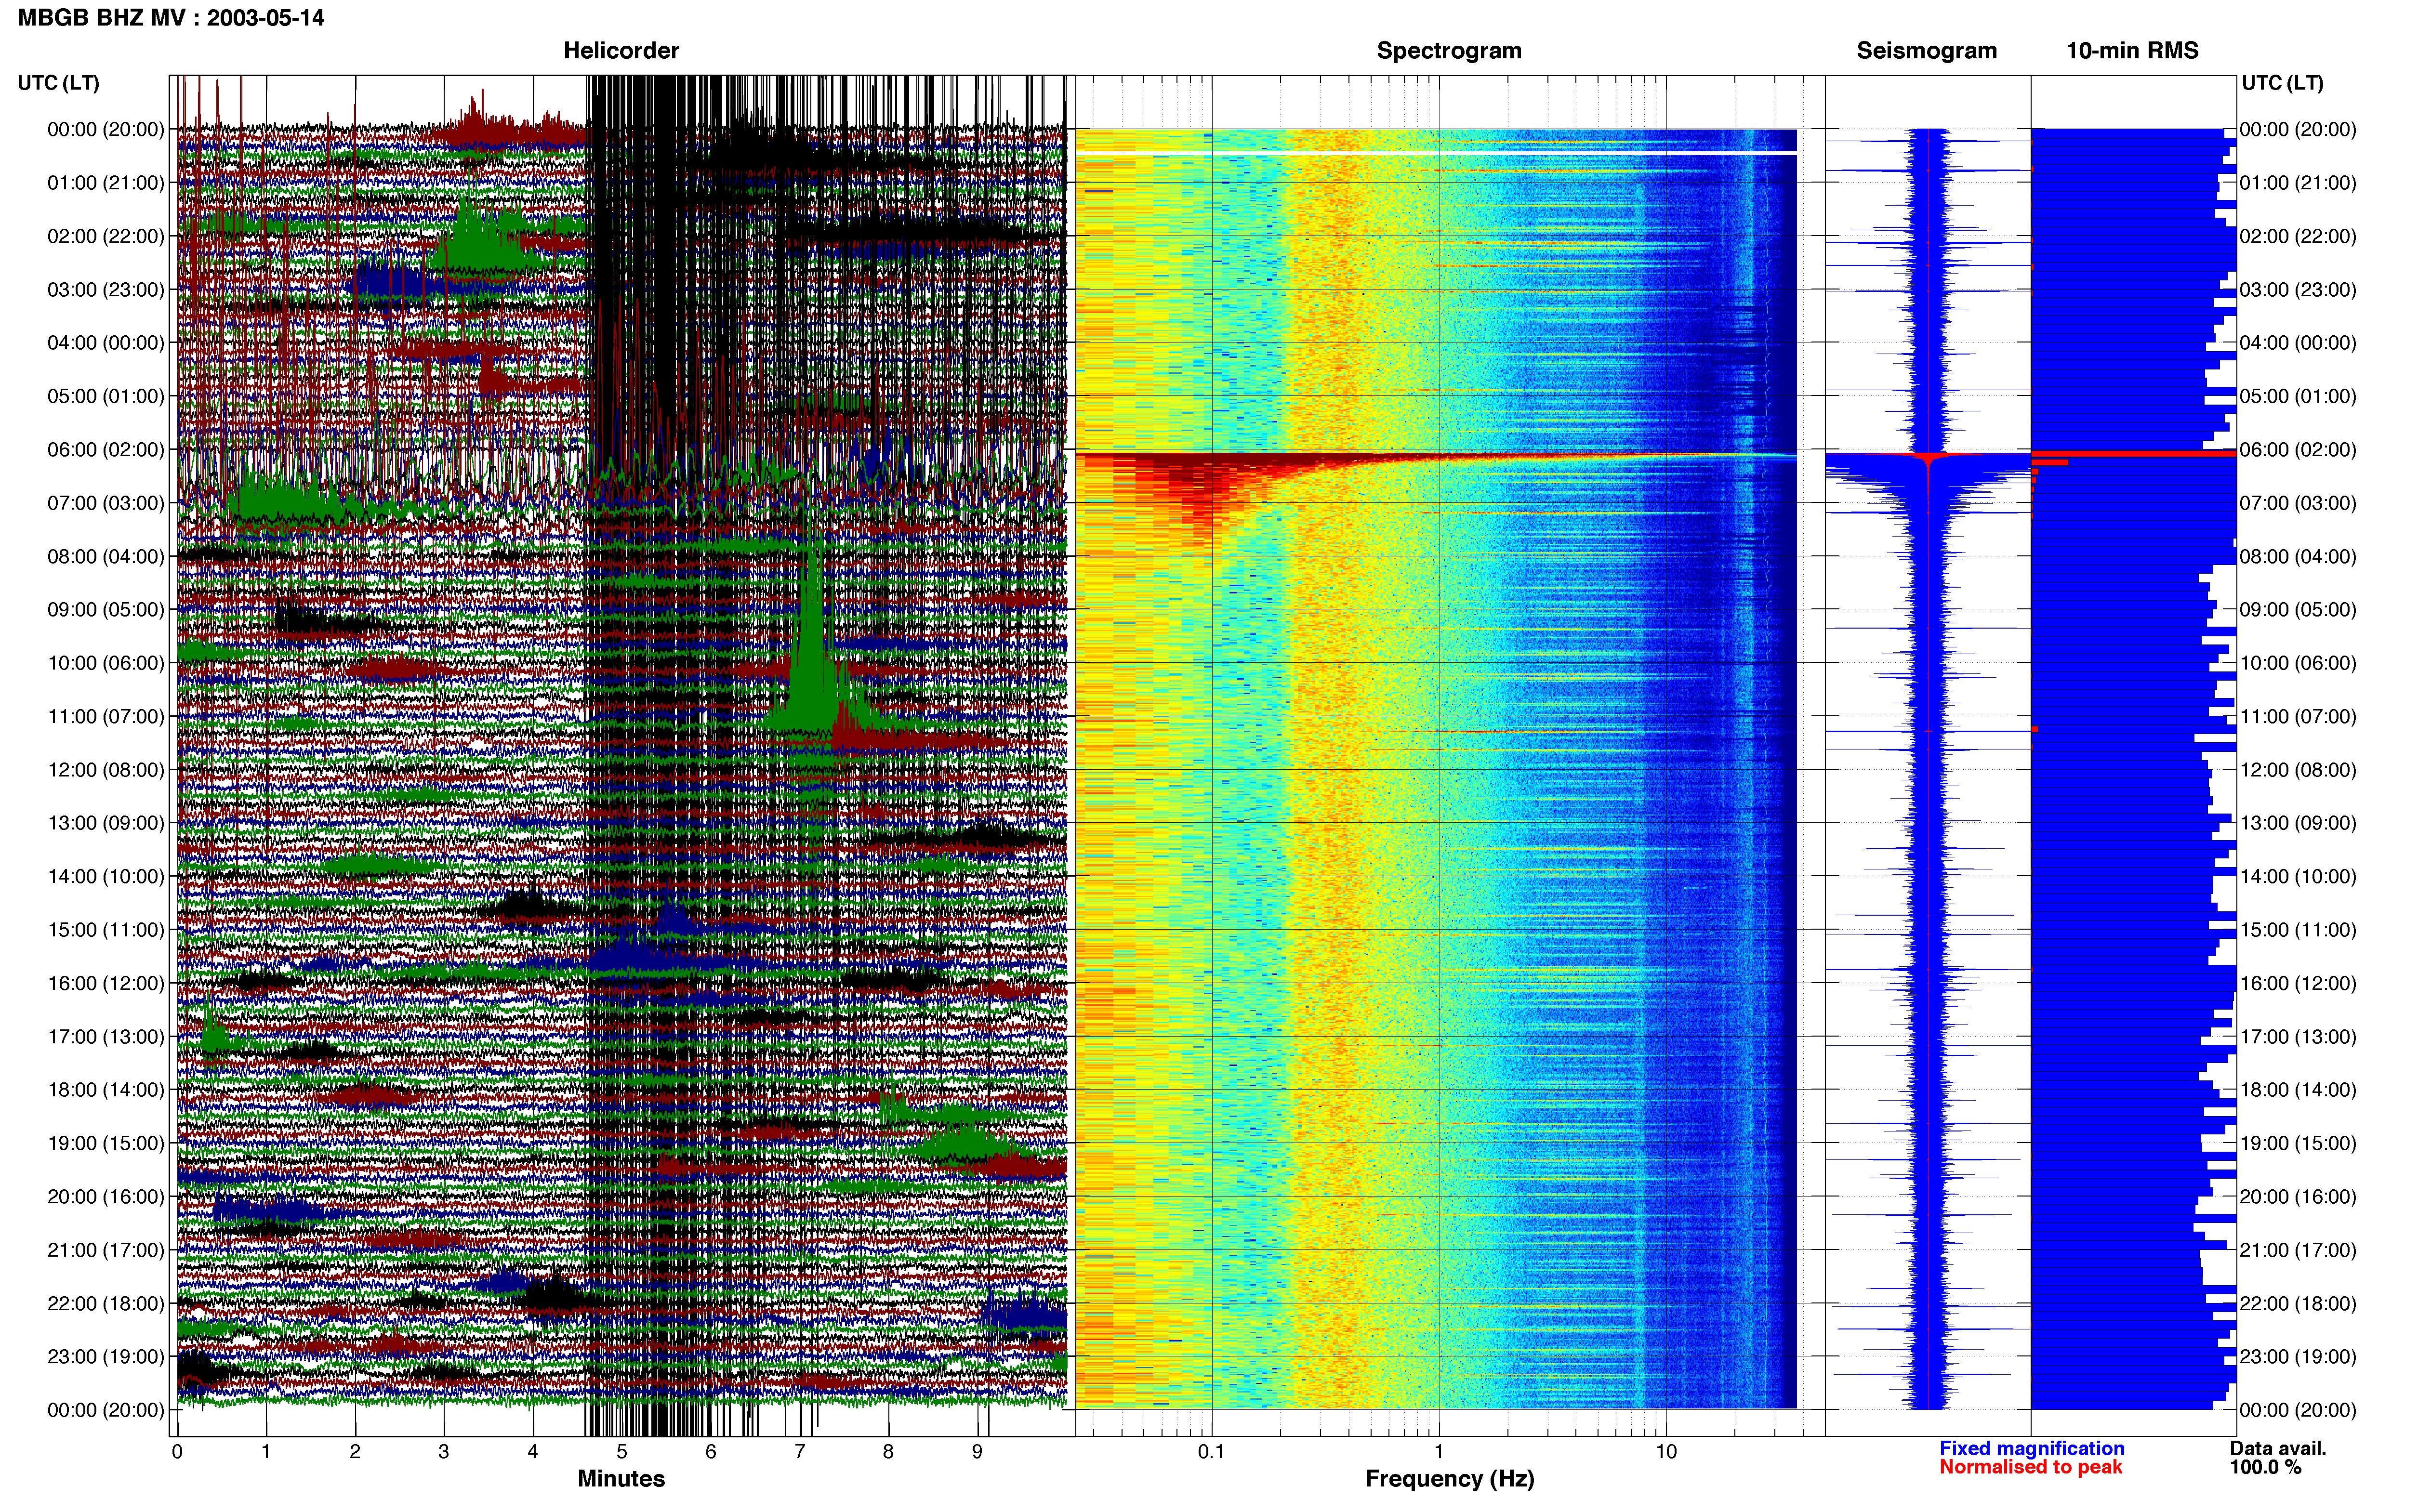Image resolution: width=2418 pixels, height=1512 pixels.
Task: Click the 'Frequency (Hz)' axis label
Action: (1449, 1479)
